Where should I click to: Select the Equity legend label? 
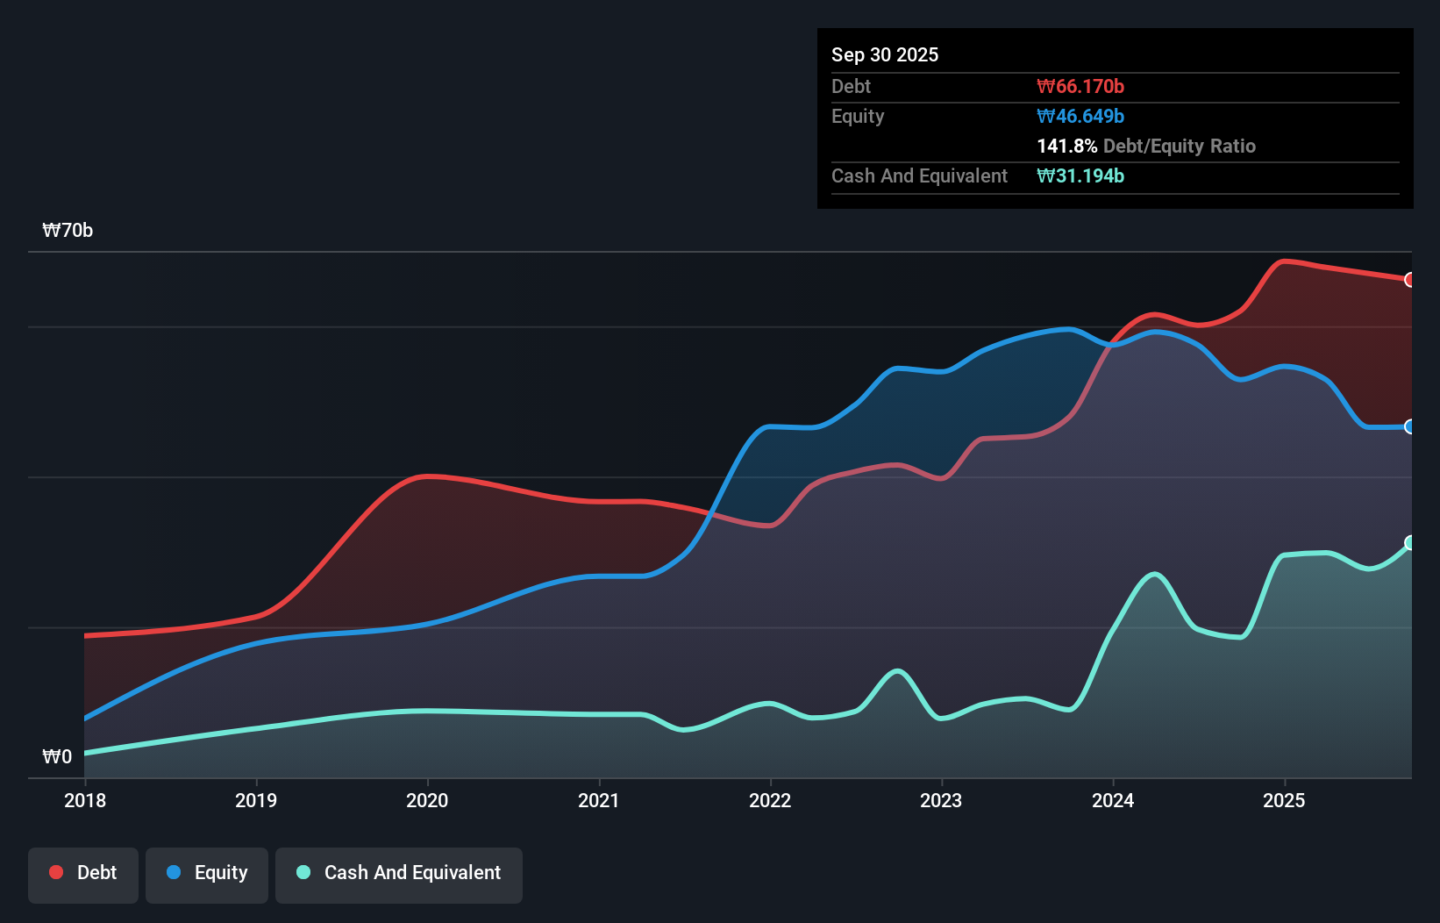223,872
